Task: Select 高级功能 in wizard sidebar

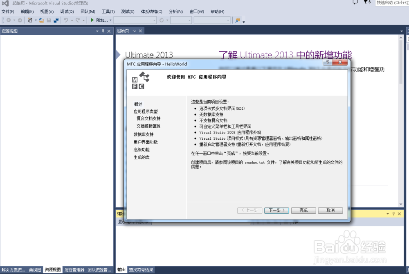Action: click(142, 149)
